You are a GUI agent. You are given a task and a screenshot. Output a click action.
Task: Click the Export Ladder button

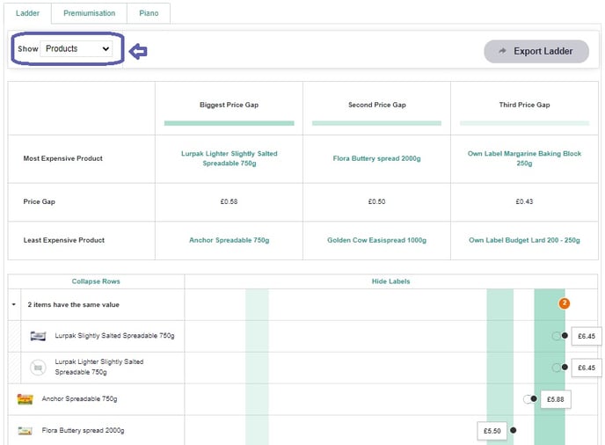pos(536,51)
